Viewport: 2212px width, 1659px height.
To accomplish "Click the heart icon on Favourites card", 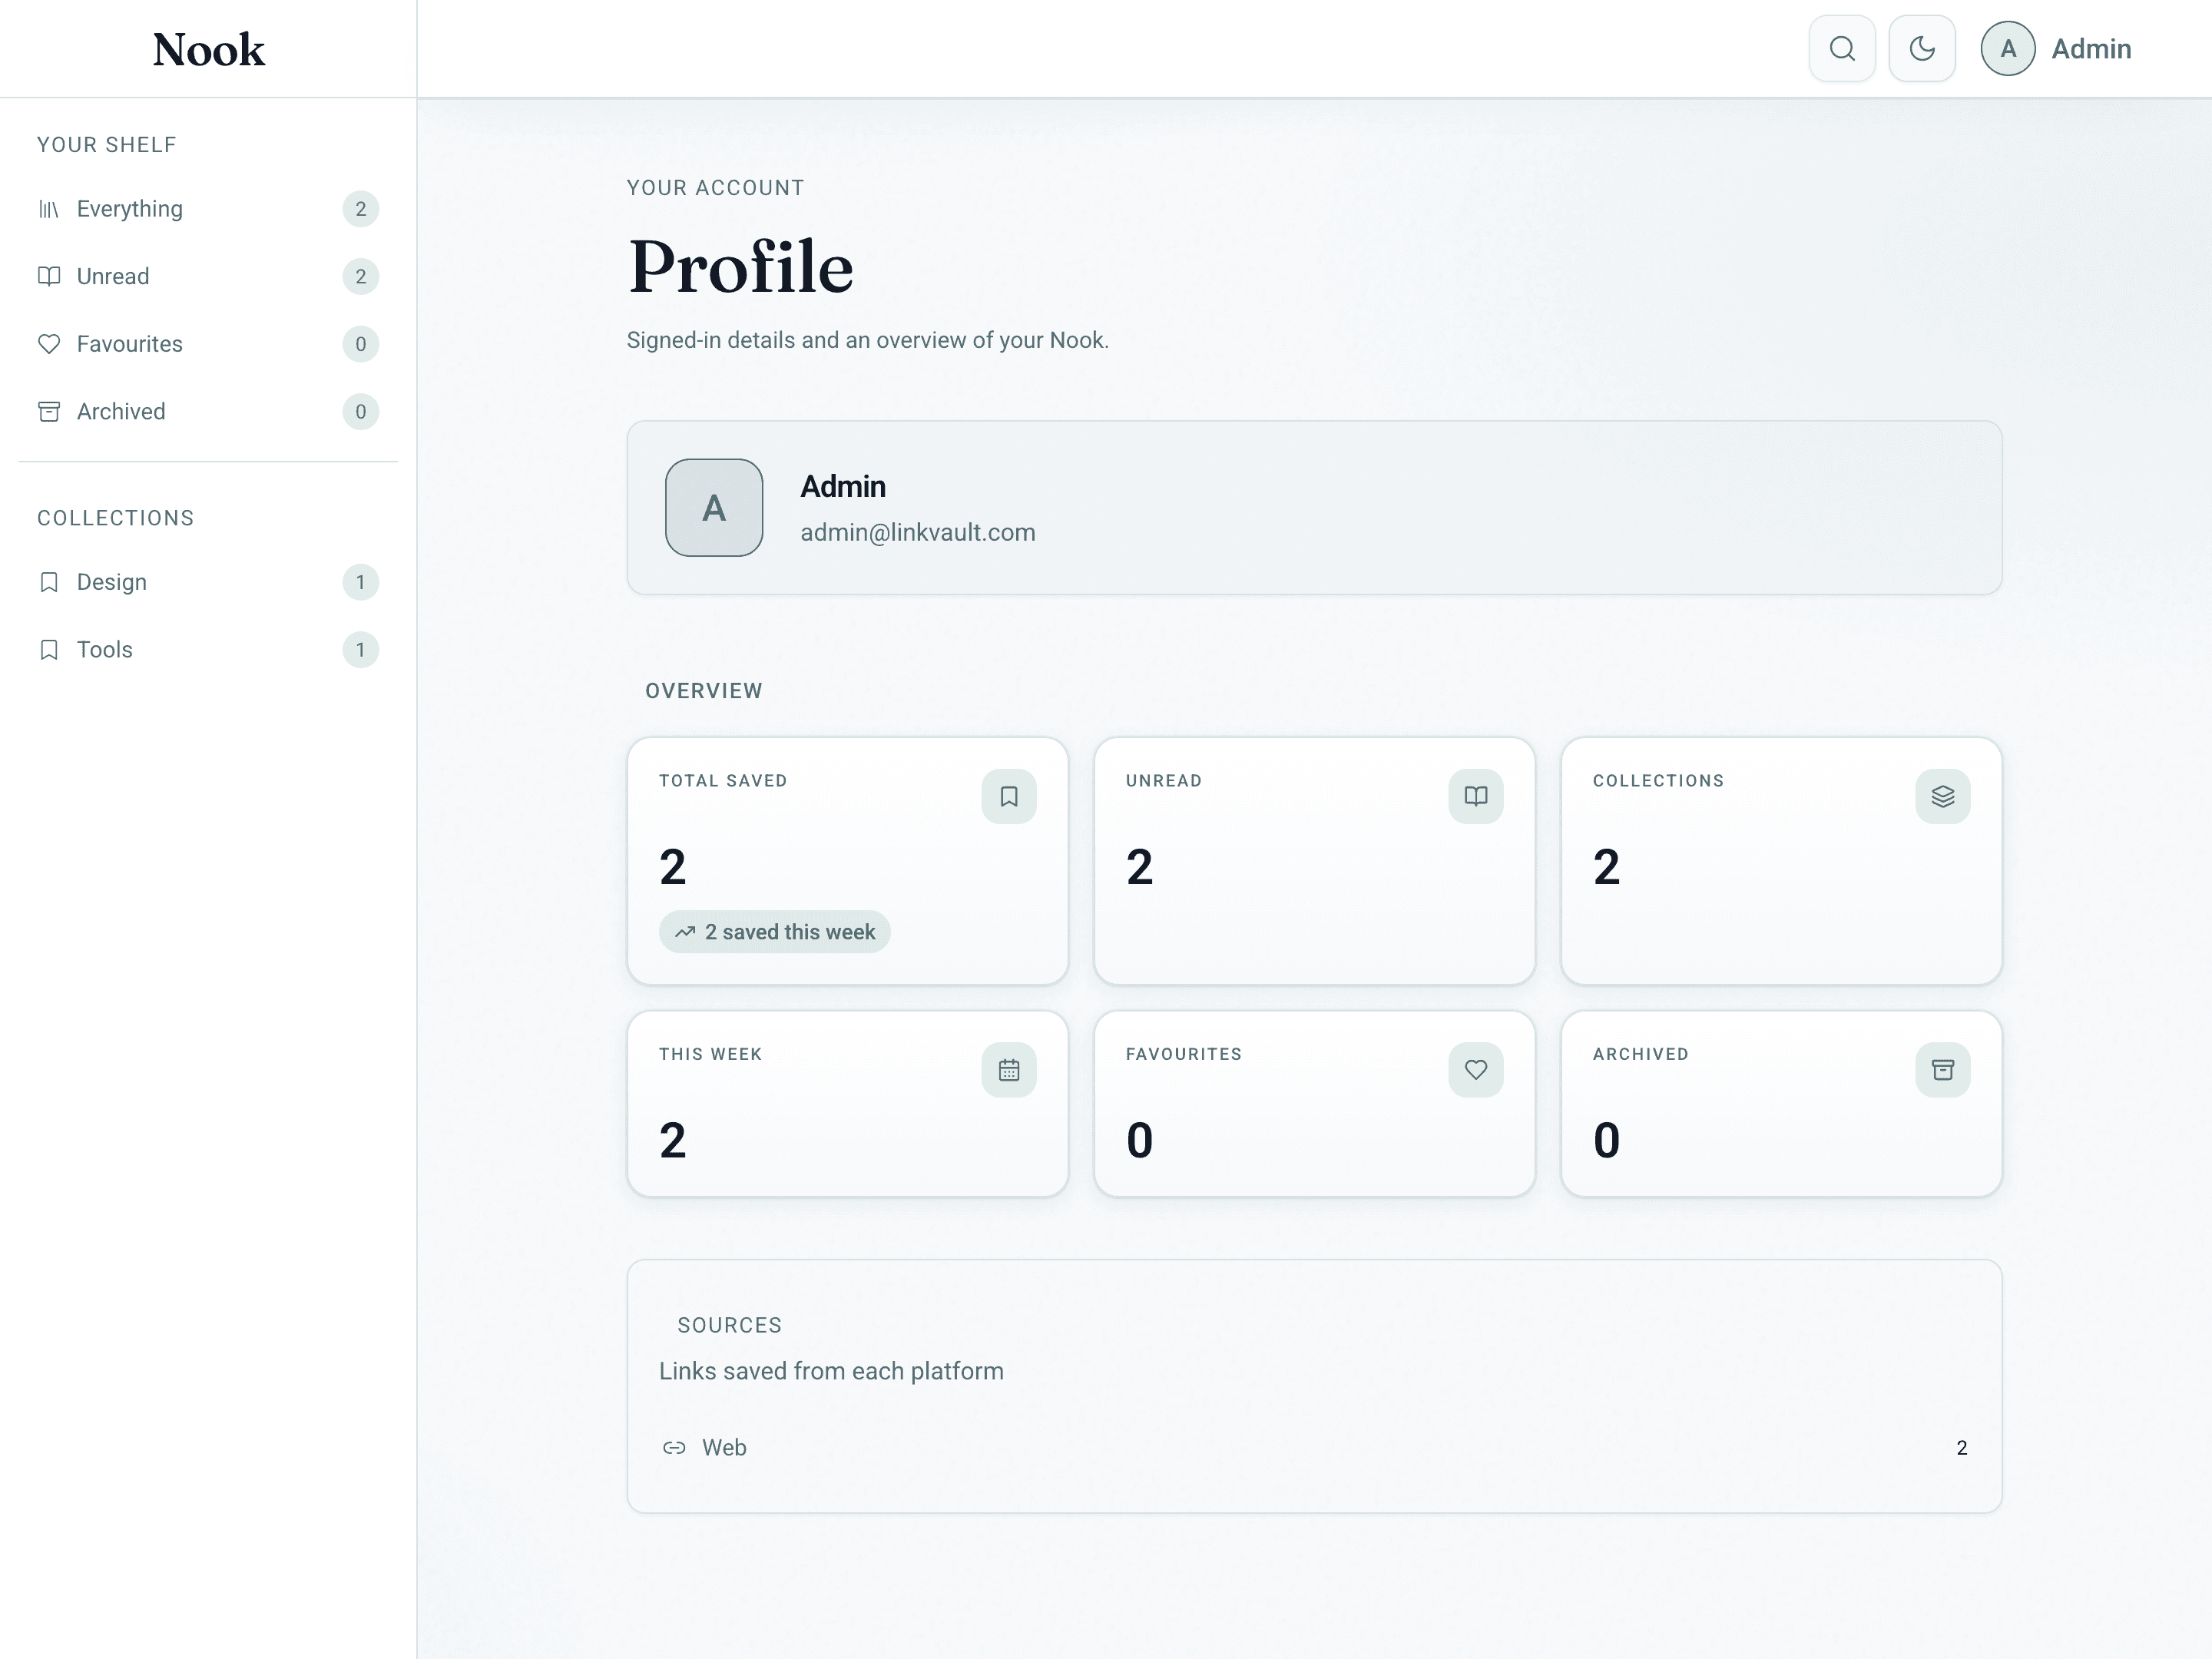I will pyautogui.click(x=1475, y=1070).
